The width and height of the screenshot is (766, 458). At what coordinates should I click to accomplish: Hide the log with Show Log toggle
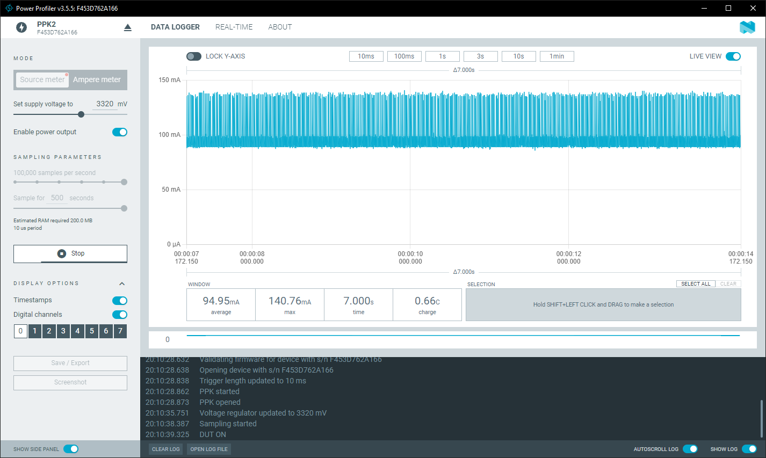(749, 449)
